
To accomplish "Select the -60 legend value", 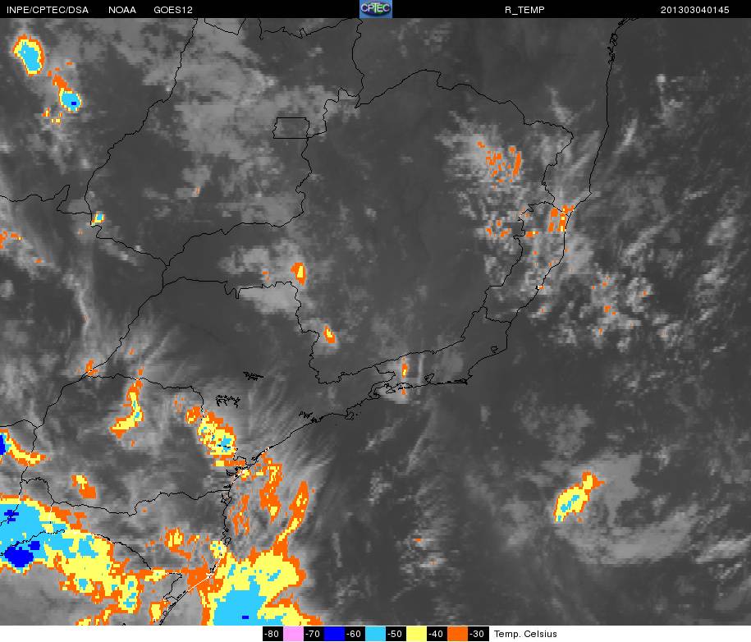I will [x=355, y=634].
